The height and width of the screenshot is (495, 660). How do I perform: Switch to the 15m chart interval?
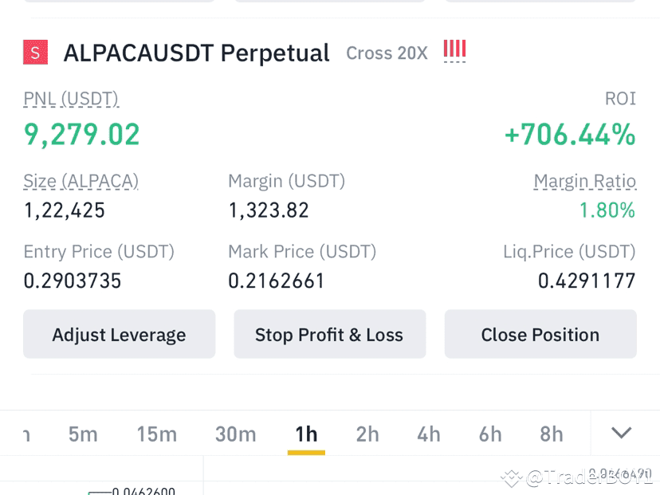[x=157, y=434]
